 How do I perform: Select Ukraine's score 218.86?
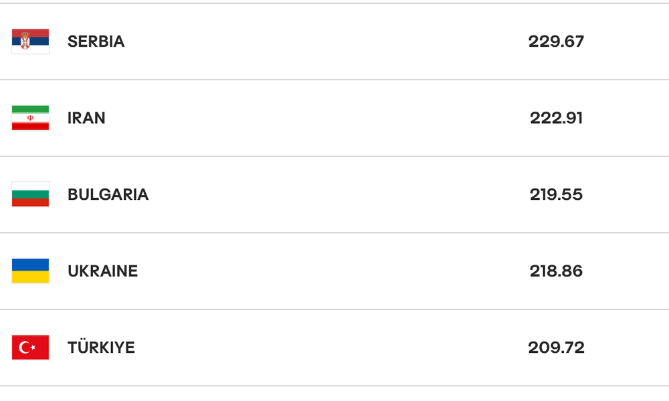pyautogui.click(x=556, y=271)
